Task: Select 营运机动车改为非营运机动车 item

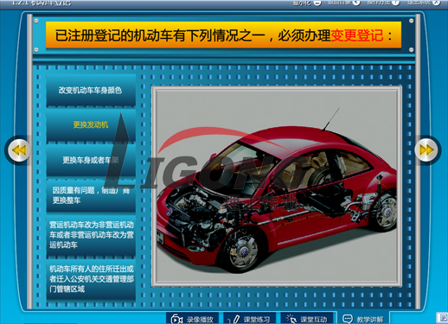Action: point(91,235)
